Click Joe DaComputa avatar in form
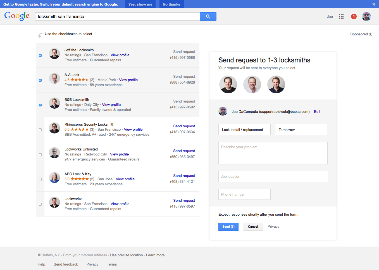The width and height of the screenshot is (379, 270). [x=223, y=111]
